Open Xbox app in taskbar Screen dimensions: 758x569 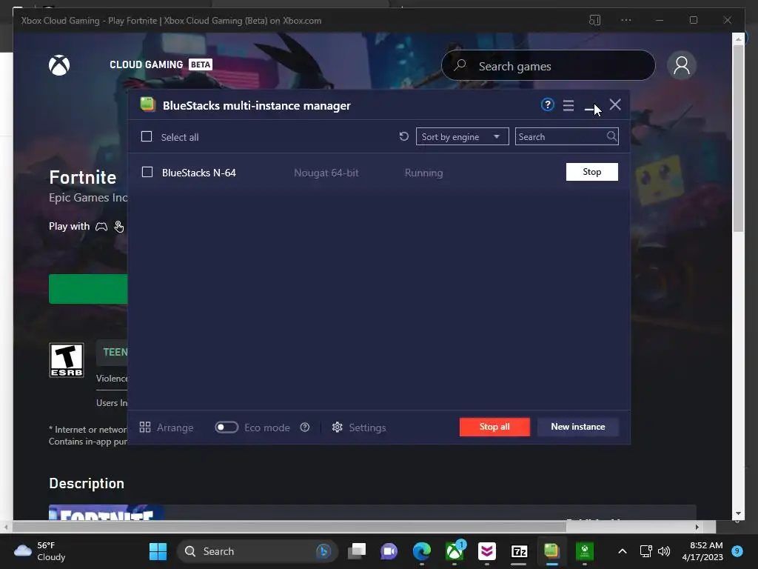[x=455, y=551]
